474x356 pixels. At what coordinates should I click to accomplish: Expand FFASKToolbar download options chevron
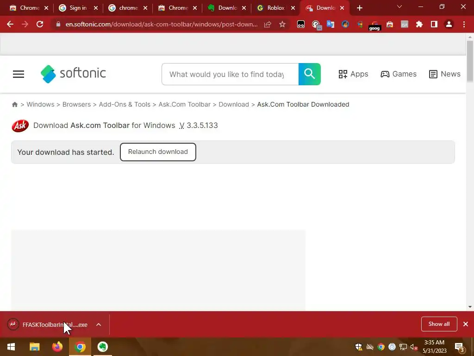[x=99, y=324]
